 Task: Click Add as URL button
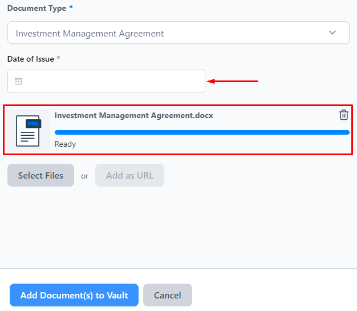click(x=129, y=175)
